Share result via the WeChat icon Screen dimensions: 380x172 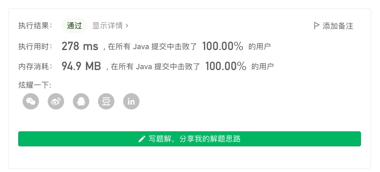pyautogui.click(x=31, y=101)
